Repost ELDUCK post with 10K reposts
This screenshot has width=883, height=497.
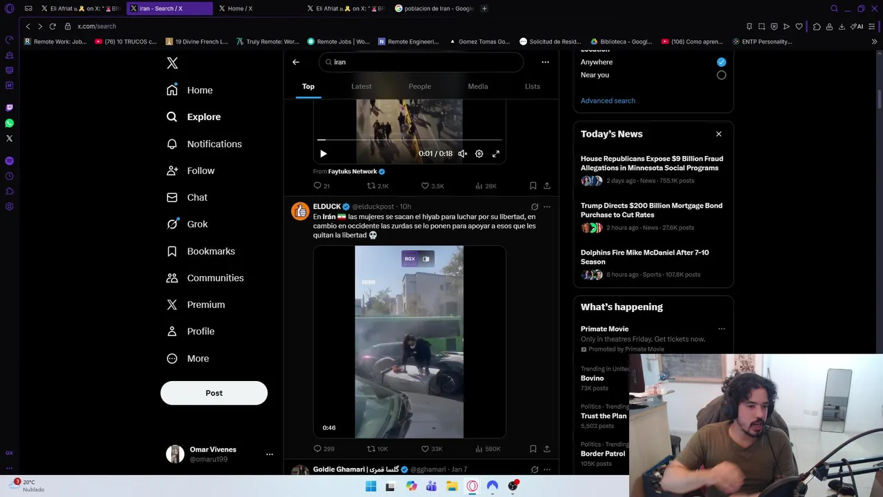pyautogui.click(x=377, y=449)
